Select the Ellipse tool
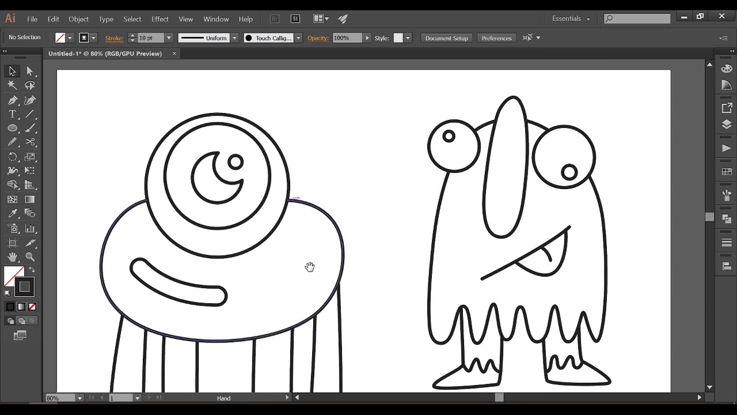This screenshot has width=737, height=415. click(x=12, y=128)
